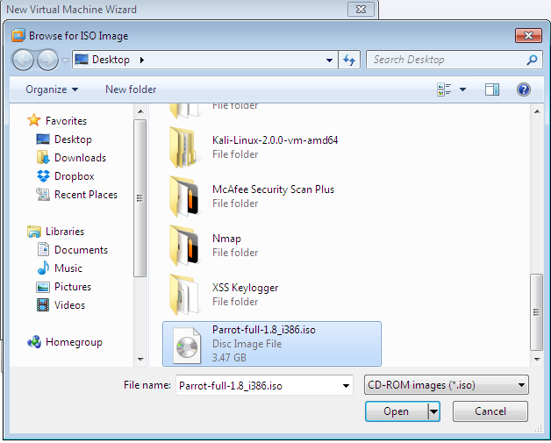Screen dimensions: 551x443
Task: Click the Desktop icon in address bar
Action: [82, 60]
